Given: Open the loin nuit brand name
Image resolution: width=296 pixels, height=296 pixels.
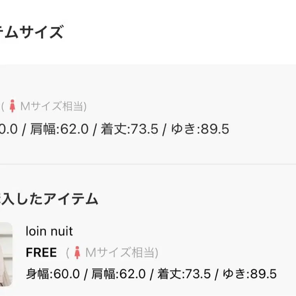Looking at the screenshot, I should pos(49,231).
